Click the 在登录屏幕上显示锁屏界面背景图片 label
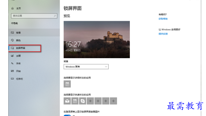Viewport: 206px width, 116px height. point(82,112)
